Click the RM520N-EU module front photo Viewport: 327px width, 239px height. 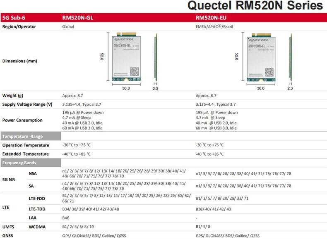point(261,57)
